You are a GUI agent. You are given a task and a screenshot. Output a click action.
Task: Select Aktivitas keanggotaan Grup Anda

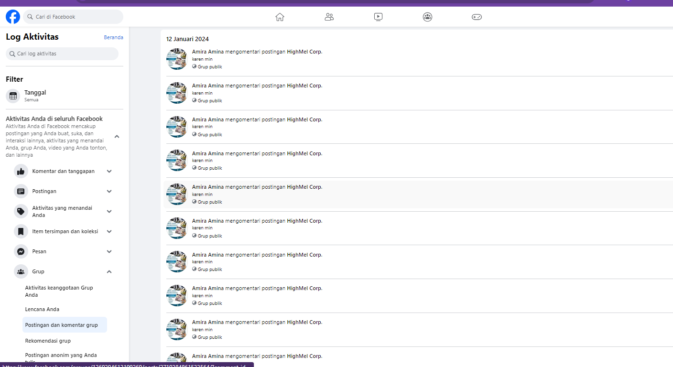[65, 291]
